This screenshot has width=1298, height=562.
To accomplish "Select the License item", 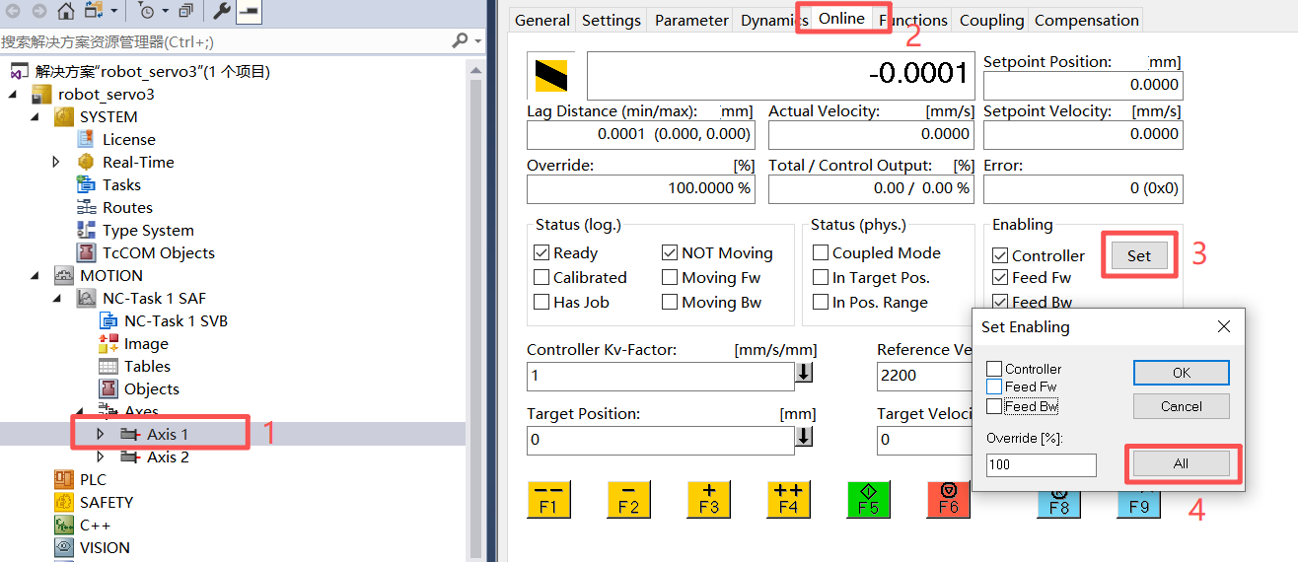I will [128, 140].
